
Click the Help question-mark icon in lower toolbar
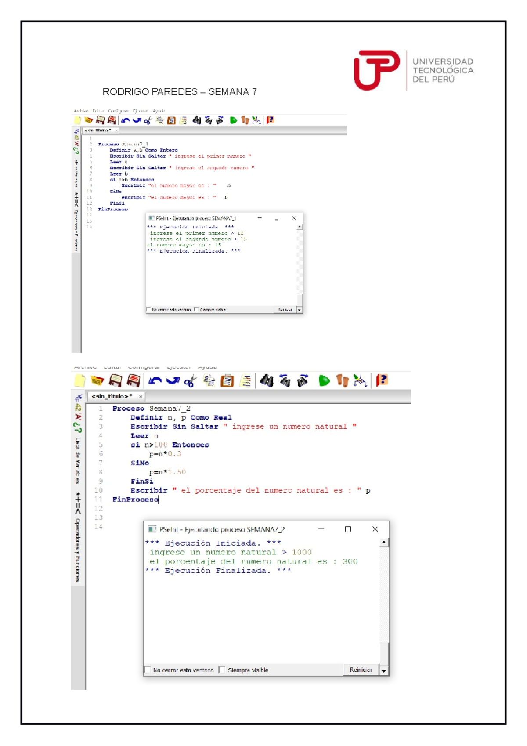(382, 380)
